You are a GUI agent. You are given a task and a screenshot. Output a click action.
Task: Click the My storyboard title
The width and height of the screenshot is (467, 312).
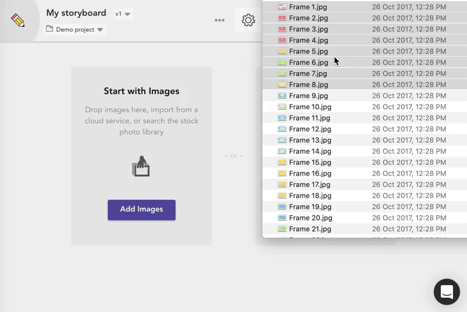coord(76,13)
